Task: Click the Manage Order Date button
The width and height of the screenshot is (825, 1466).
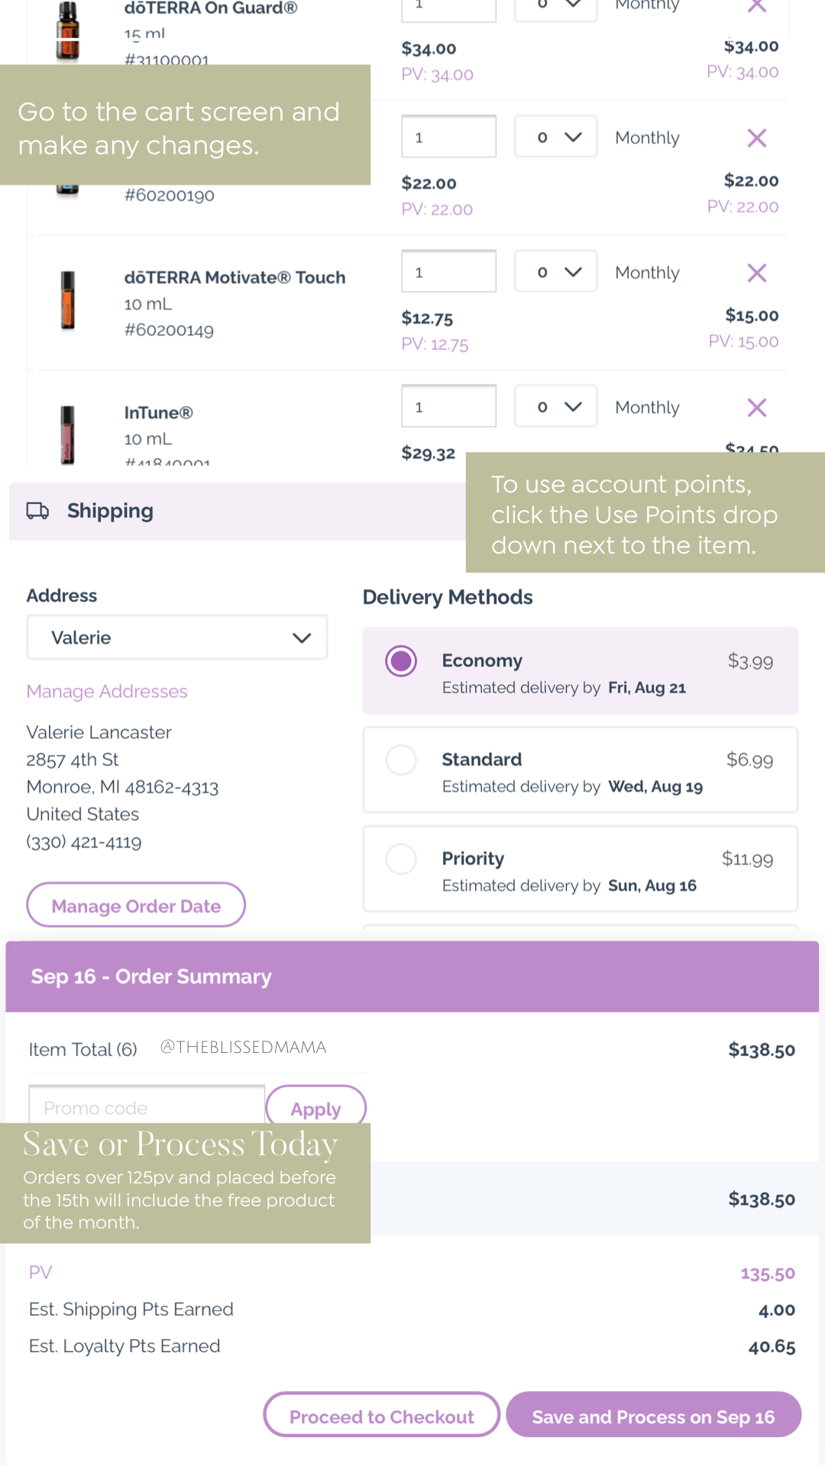Action: tap(136, 906)
